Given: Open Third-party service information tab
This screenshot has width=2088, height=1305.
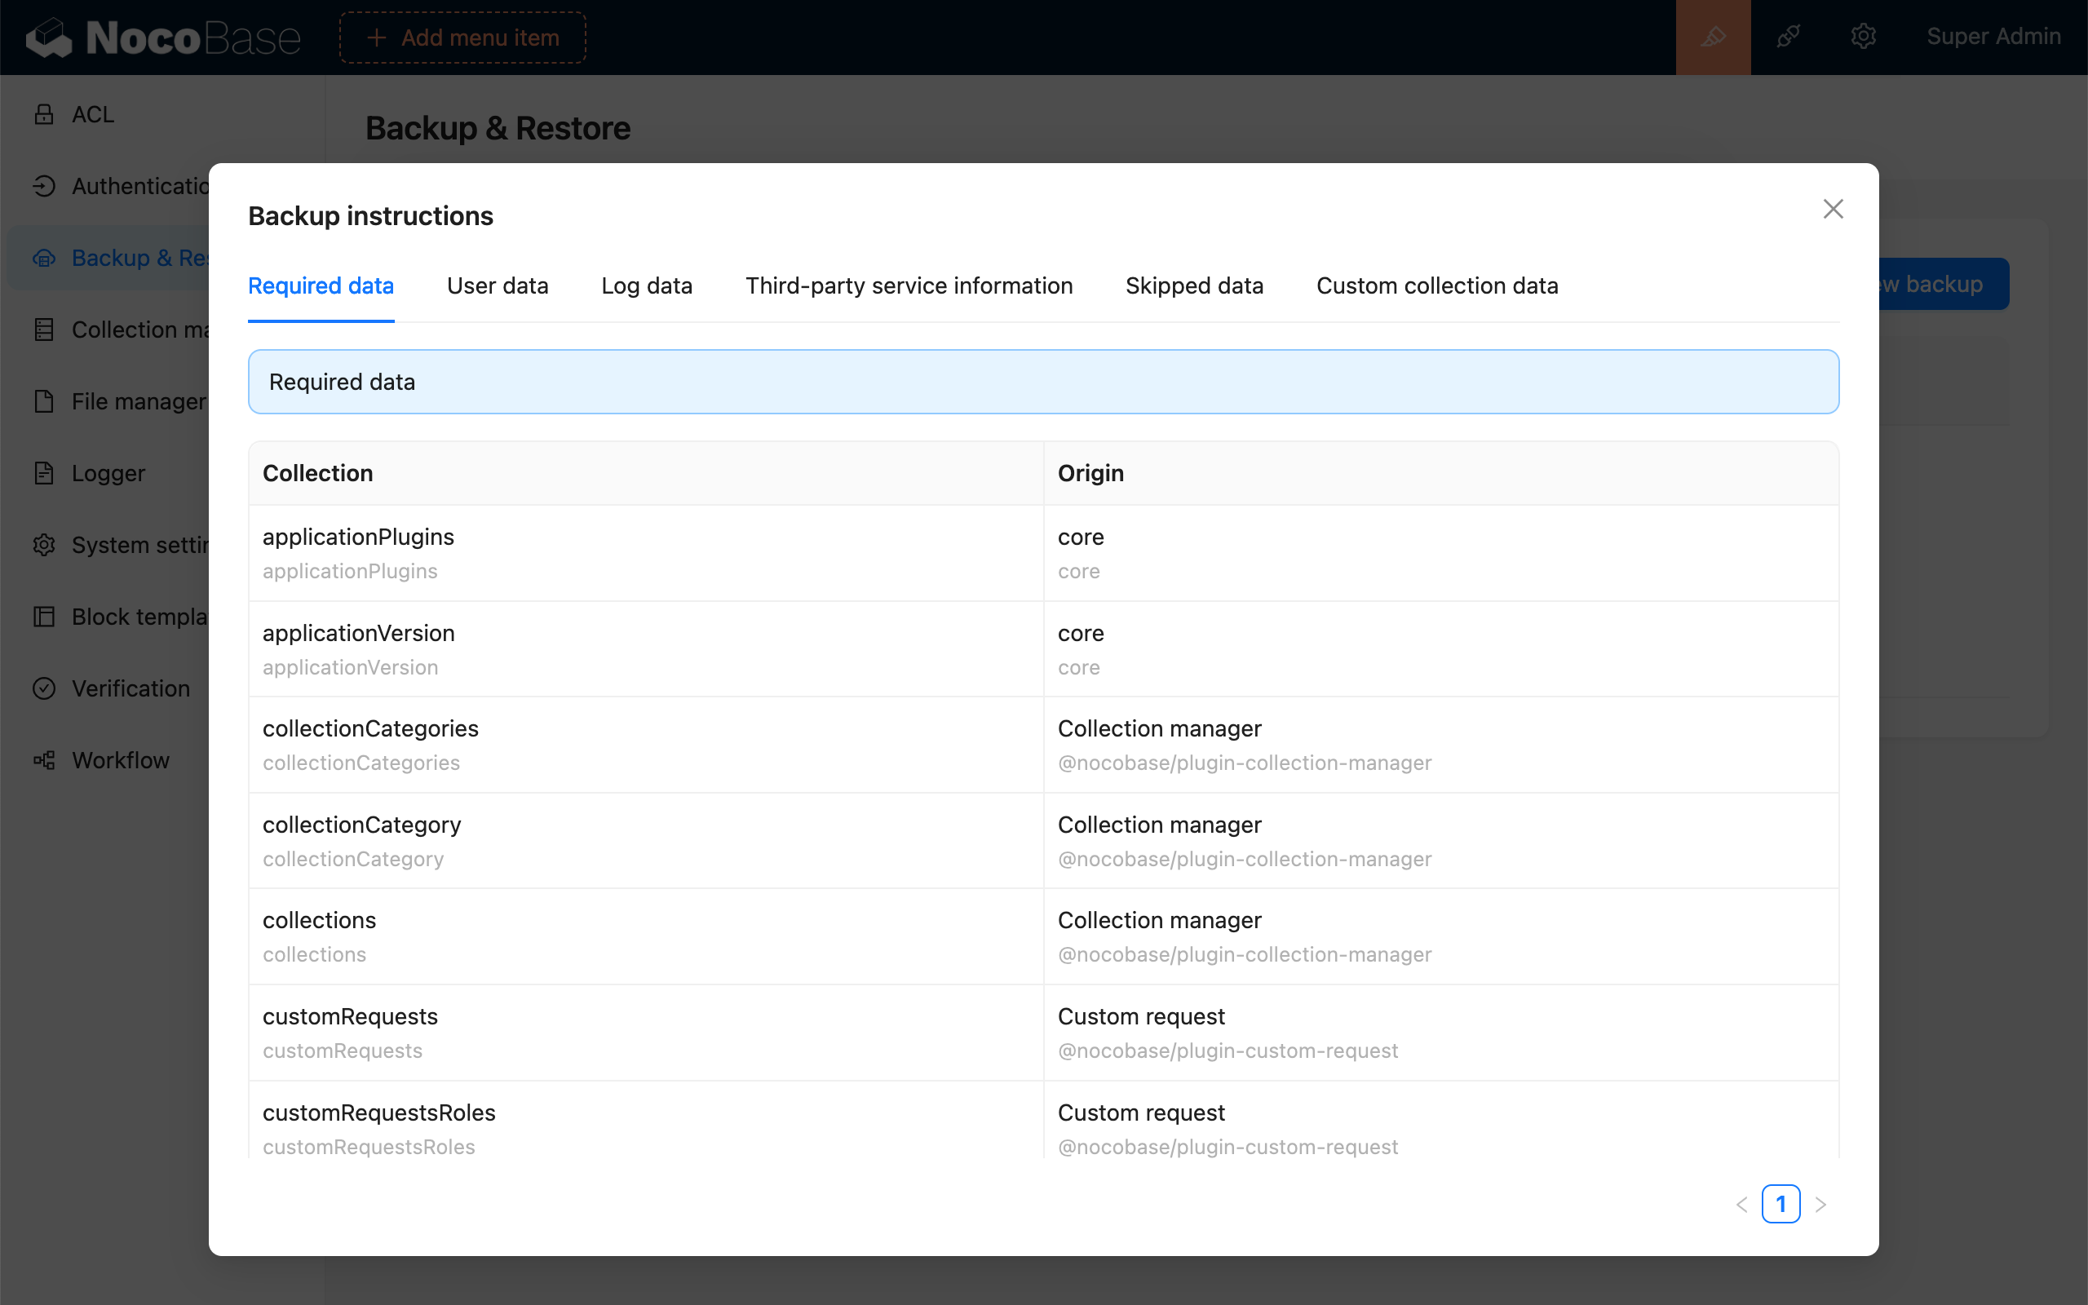Looking at the screenshot, I should tap(909, 285).
